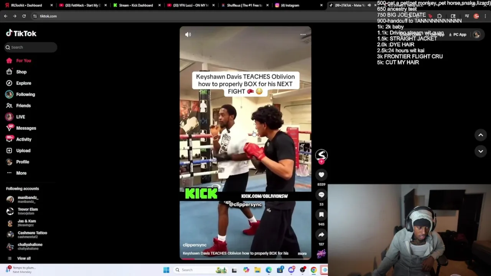Open the spinning music disc sound

(x=321, y=253)
